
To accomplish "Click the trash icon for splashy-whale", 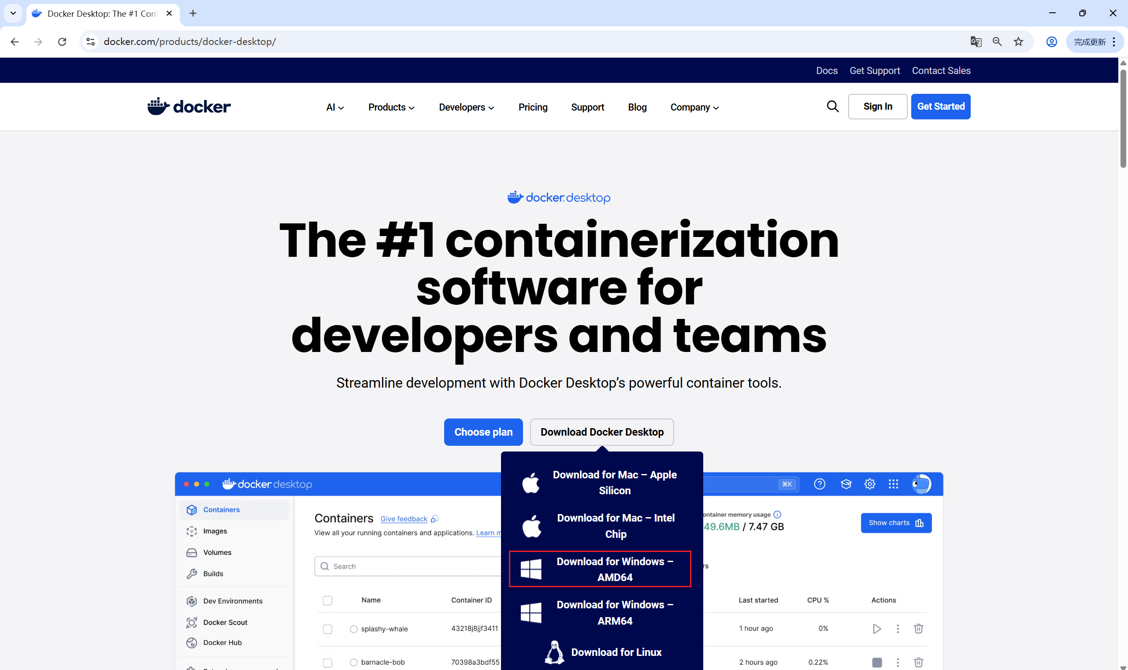I will pyautogui.click(x=918, y=629).
